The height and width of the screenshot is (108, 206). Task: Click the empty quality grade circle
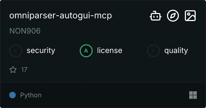pyautogui.click(x=153, y=51)
